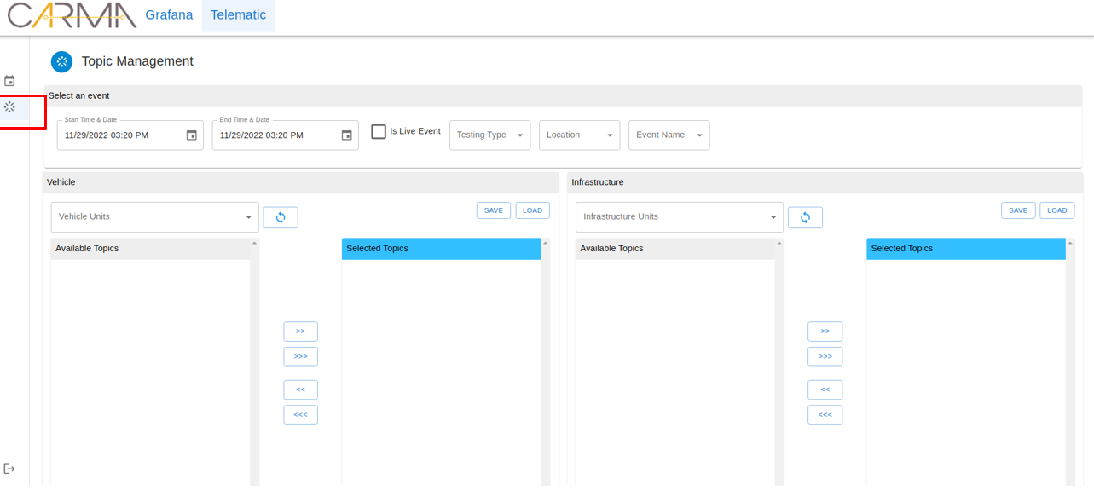The image size is (1094, 495).
Task: Open the Testing Type dropdown
Action: tap(489, 135)
